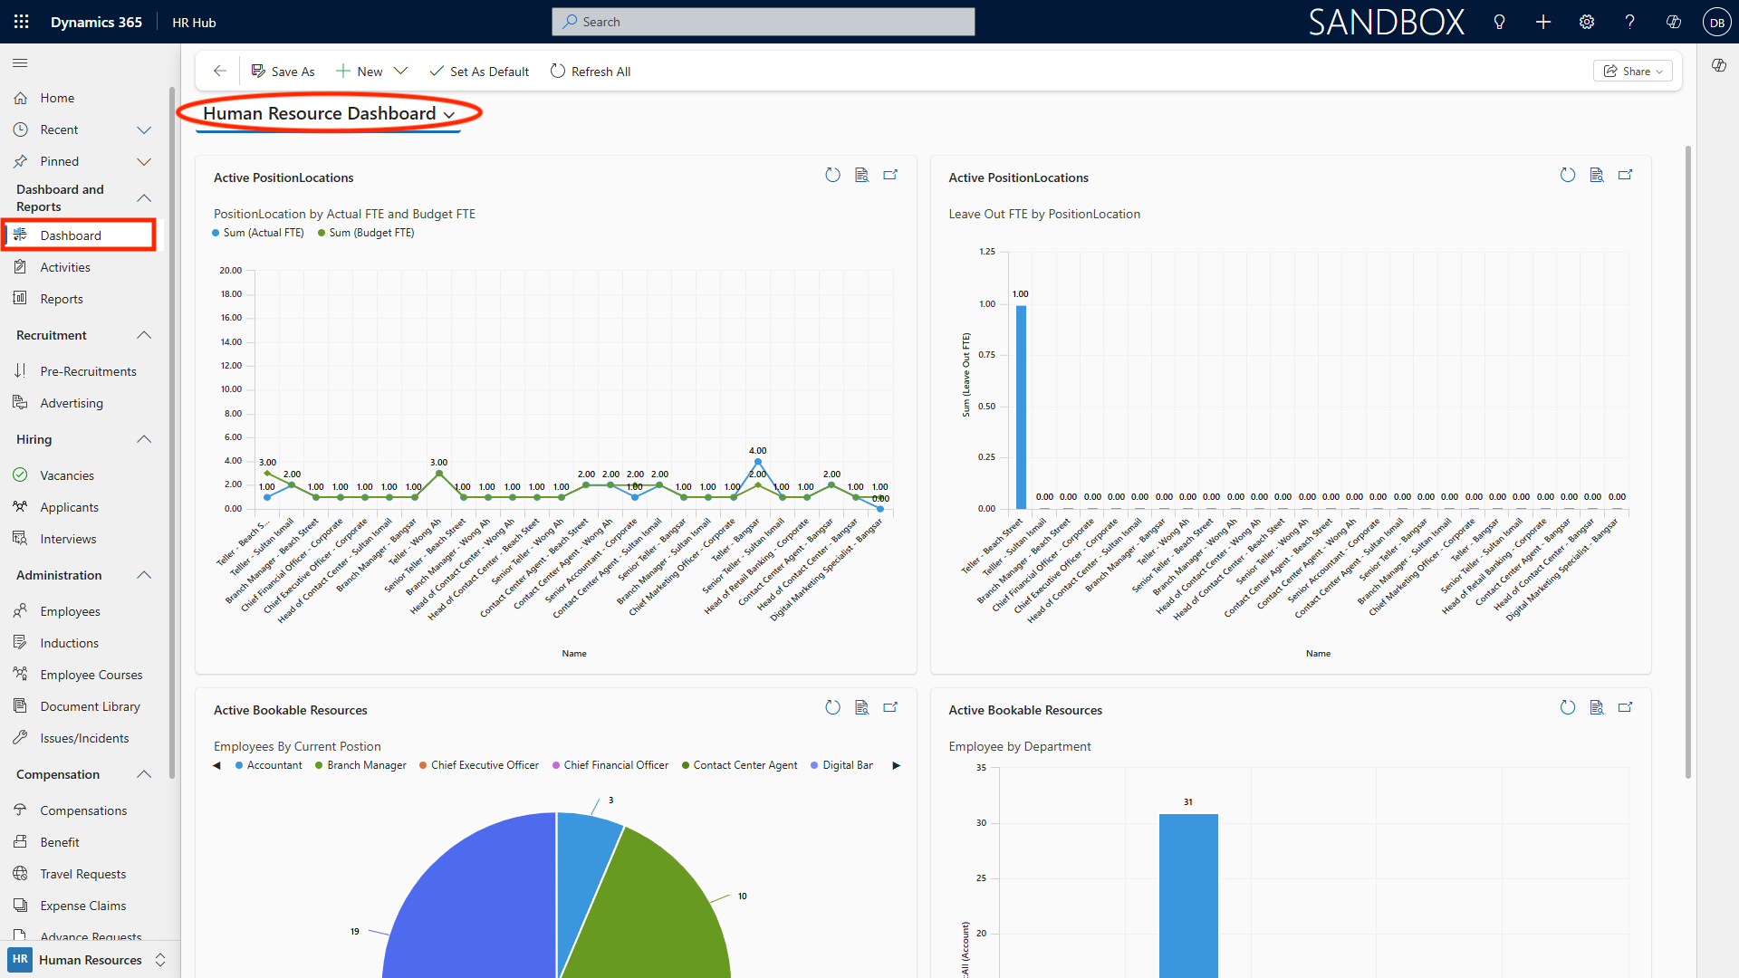Open Employees in the sidebar
The width and height of the screenshot is (1739, 978).
coord(70,611)
